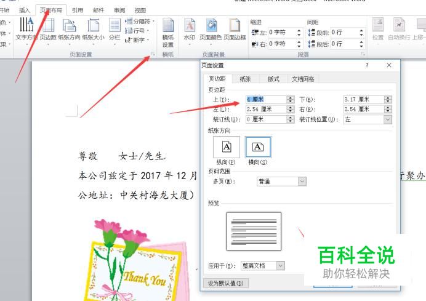This screenshot has height=301, width=426.
Task: Click the 页面边框 page borders icon
Action: click(235, 29)
